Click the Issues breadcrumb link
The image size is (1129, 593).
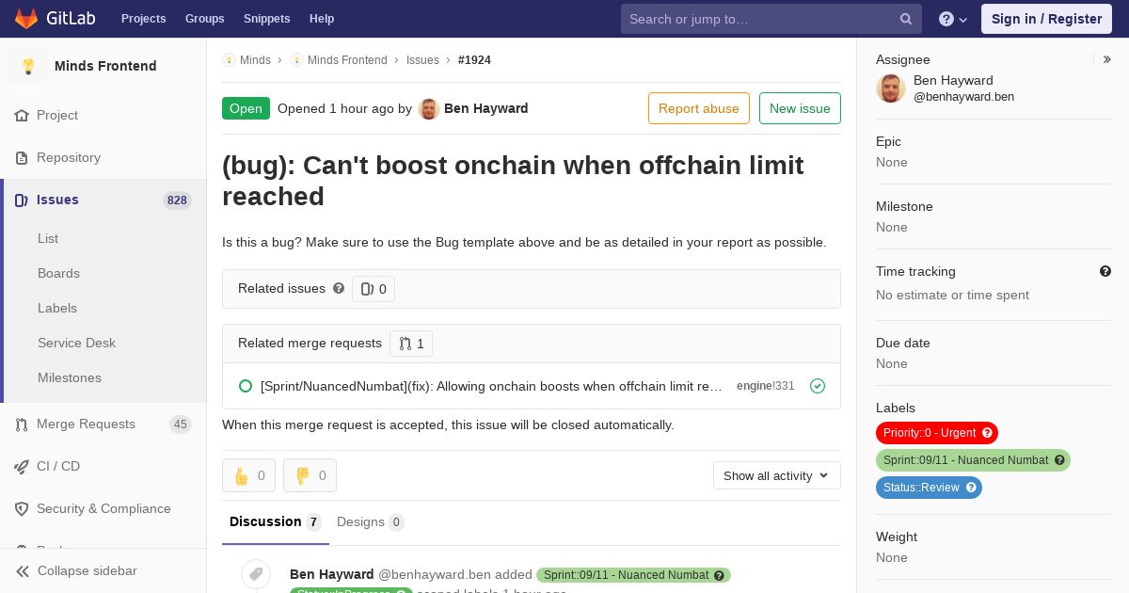[422, 59]
